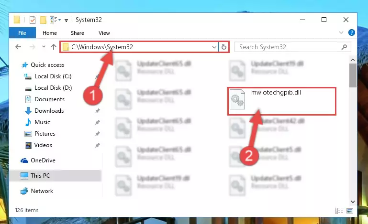This screenshot has height=224, width=368.
Task: Click the New Folder quick access icon
Action: pyautogui.click(x=43, y=20)
